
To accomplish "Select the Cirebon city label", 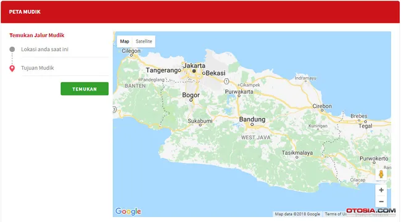I will coord(322,106).
